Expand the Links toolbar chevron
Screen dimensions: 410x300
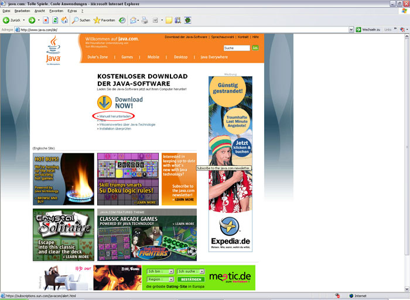[x=395, y=29]
